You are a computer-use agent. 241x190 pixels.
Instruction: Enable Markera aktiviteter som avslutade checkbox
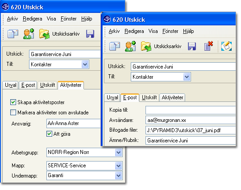pyautogui.click(x=13, y=112)
